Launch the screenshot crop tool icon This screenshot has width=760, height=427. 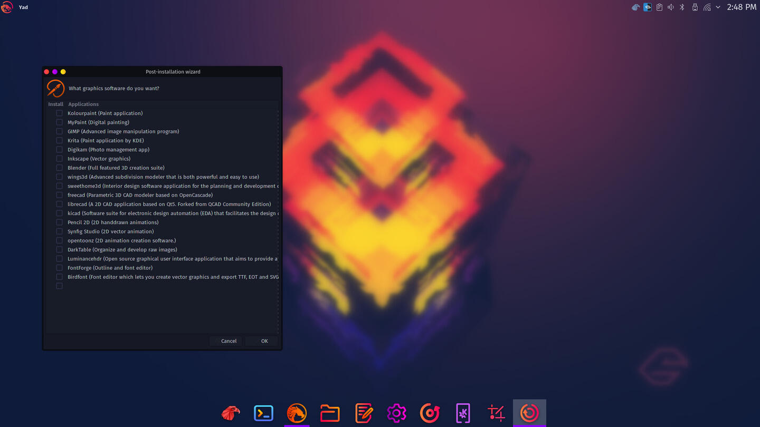(496, 413)
